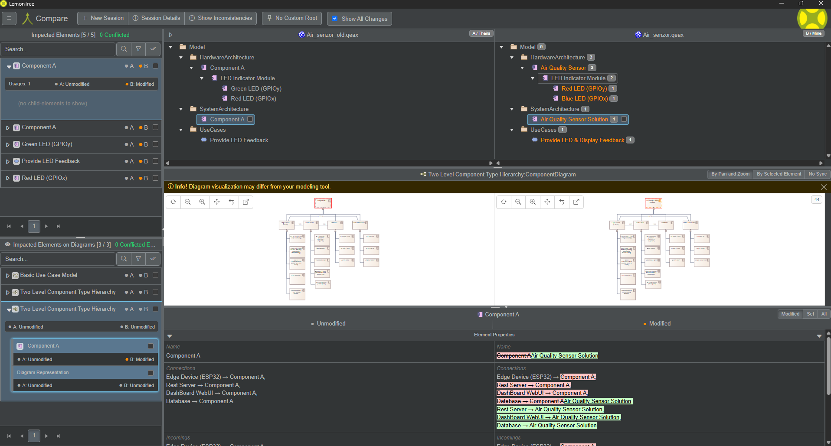Start a New Session

pyautogui.click(x=103, y=18)
